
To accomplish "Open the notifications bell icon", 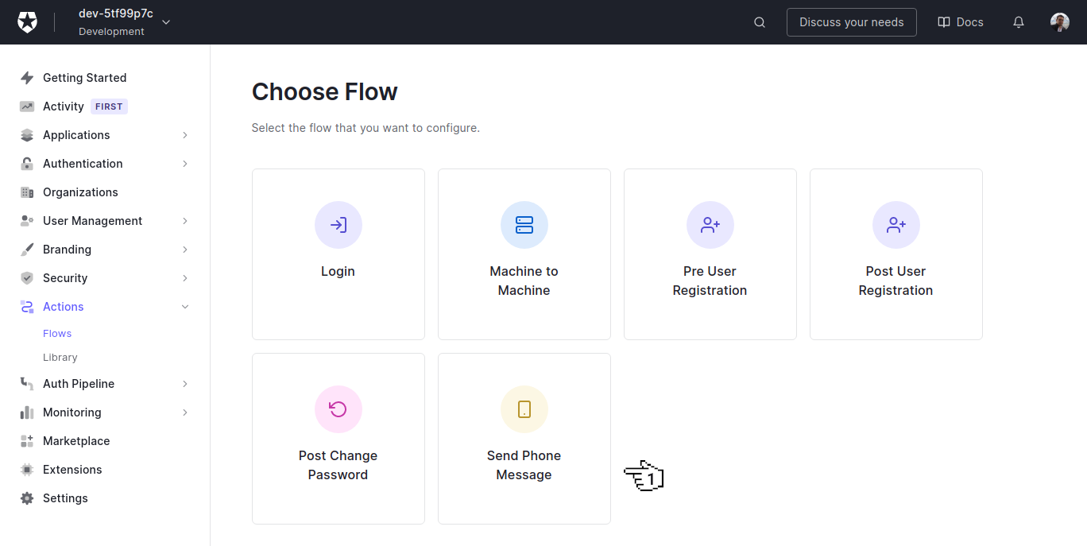I will click(1018, 21).
